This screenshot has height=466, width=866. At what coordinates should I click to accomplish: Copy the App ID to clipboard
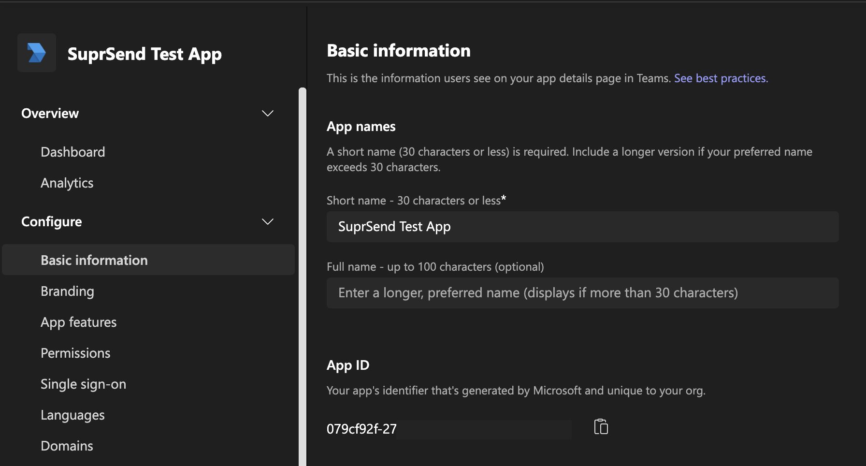pos(601,427)
